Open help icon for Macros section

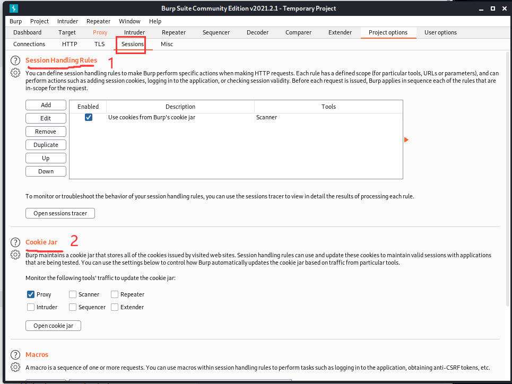(x=15, y=355)
